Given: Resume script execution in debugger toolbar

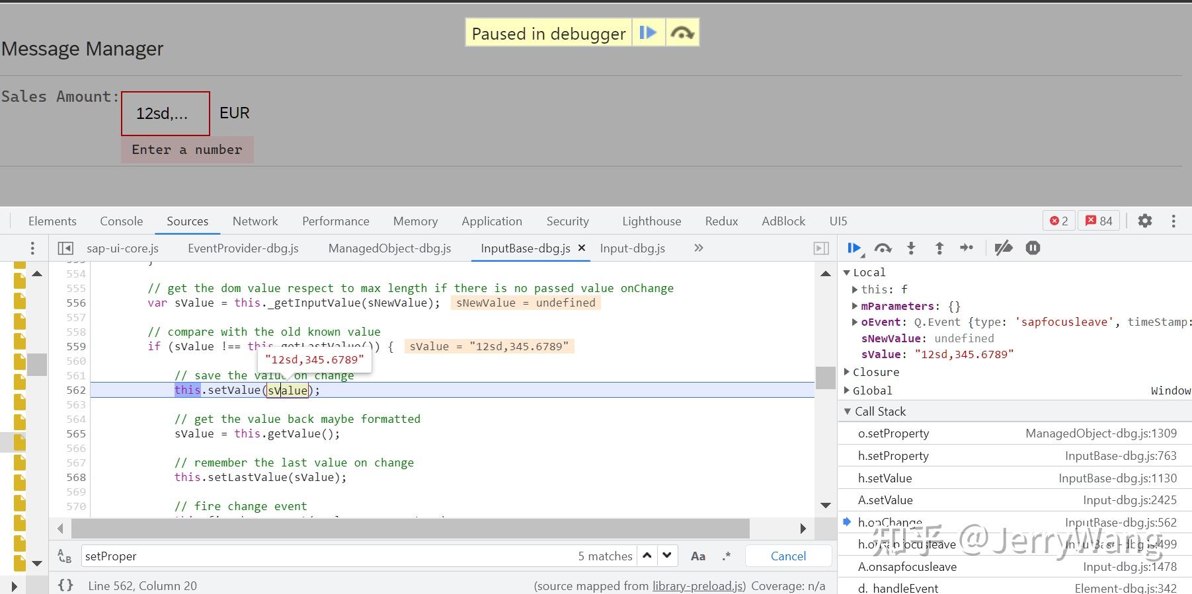Looking at the screenshot, I should coord(854,248).
